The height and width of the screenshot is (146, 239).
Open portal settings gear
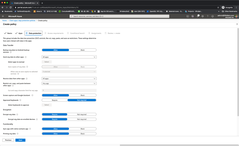click(203, 16)
